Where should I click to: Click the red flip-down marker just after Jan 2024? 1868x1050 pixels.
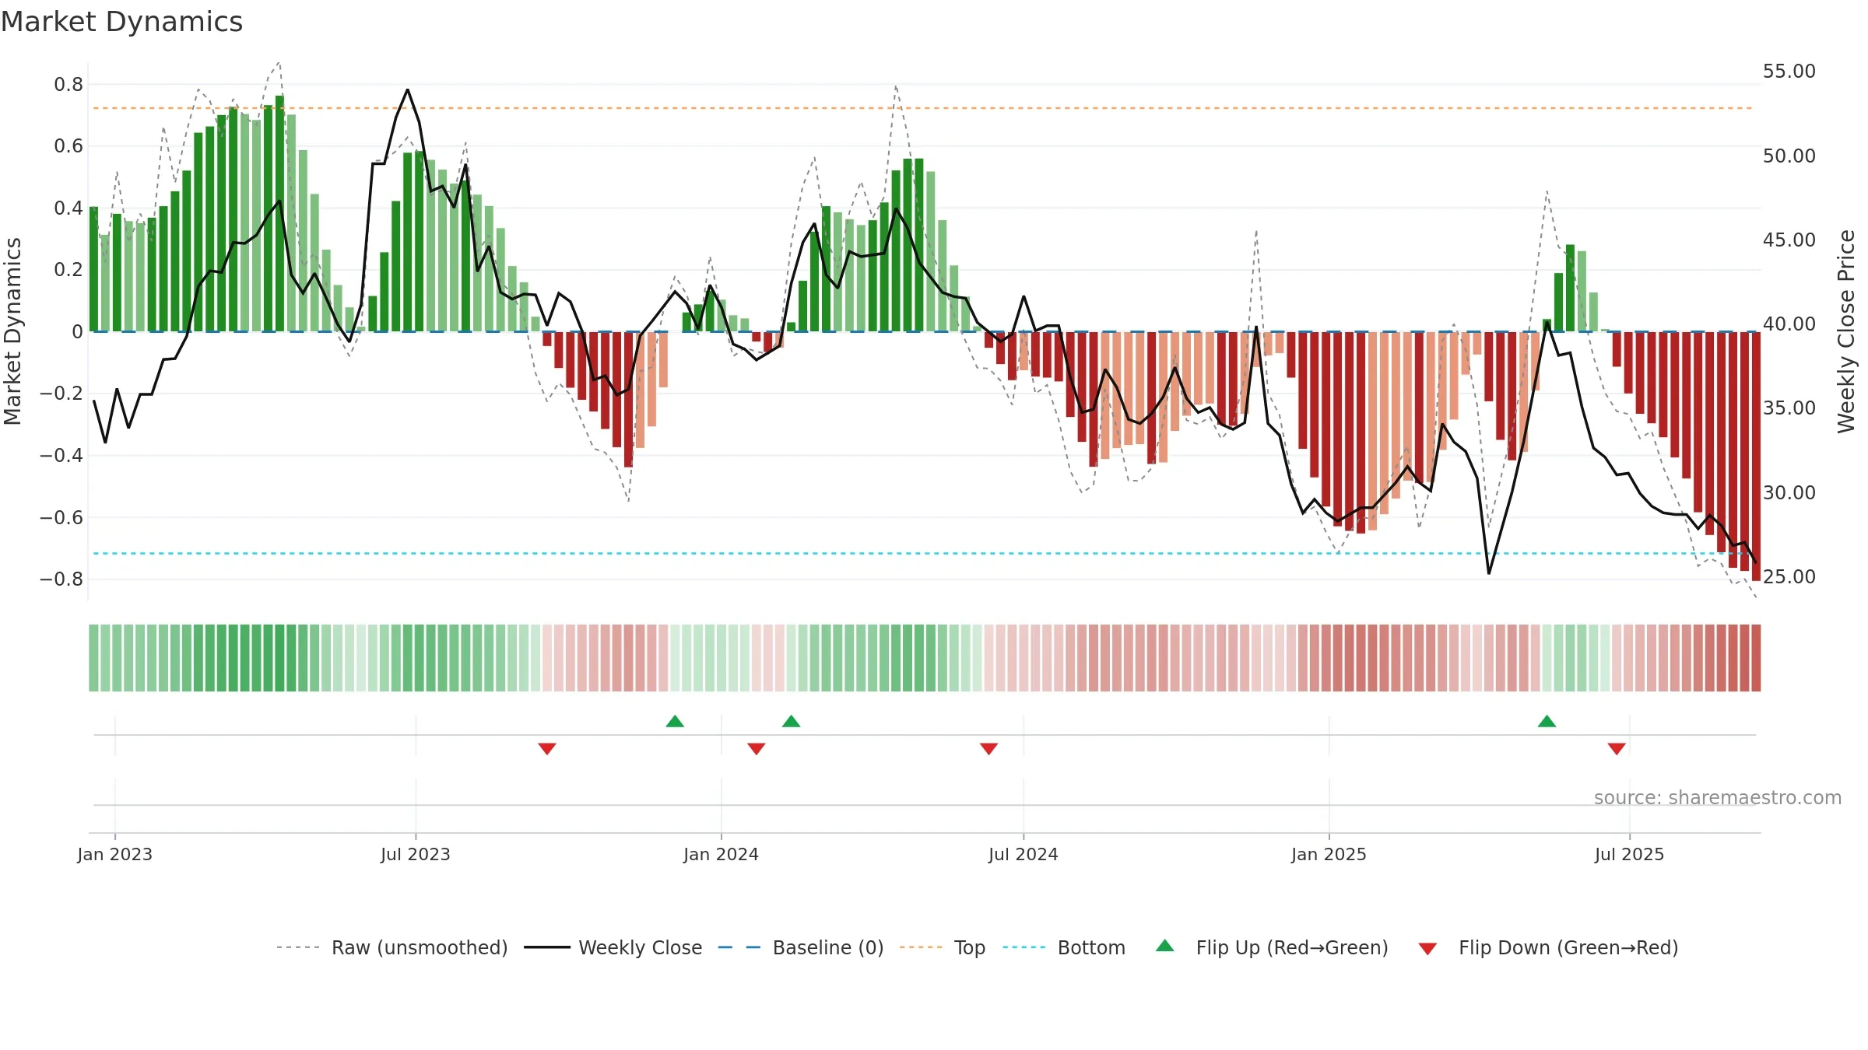pos(757,748)
